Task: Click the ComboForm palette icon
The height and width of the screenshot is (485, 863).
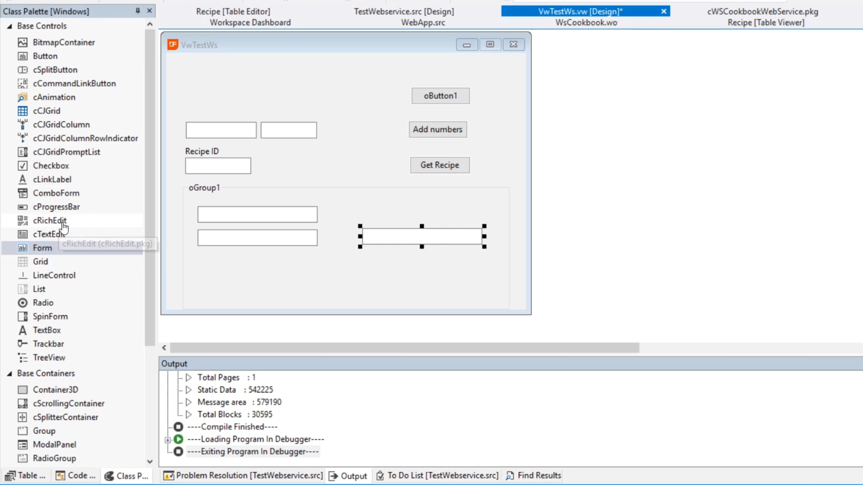Action: pyautogui.click(x=22, y=193)
